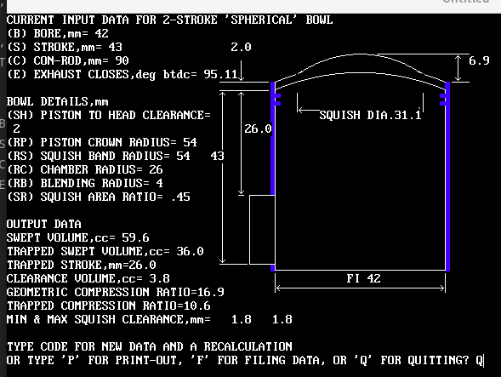501x377 pixels.
Task: Select the '(B) BORE,mm= 42' line
Action: coord(58,33)
